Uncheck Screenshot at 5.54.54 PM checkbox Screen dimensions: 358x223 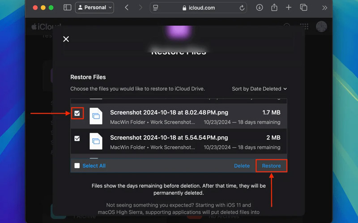77,139
